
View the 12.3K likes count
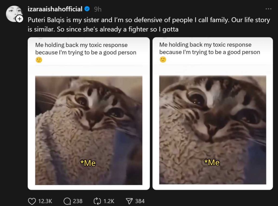coord(45,201)
